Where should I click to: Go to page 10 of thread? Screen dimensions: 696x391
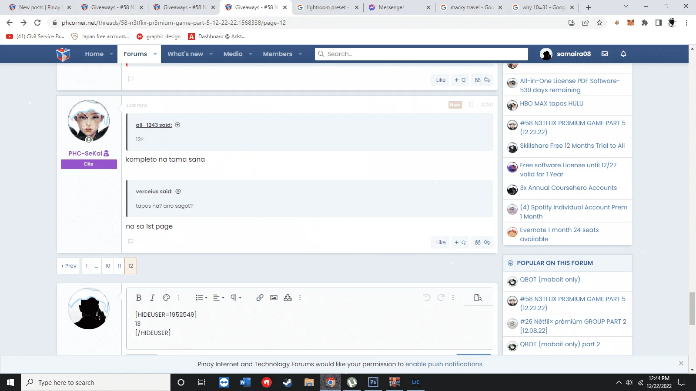pyautogui.click(x=107, y=266)
